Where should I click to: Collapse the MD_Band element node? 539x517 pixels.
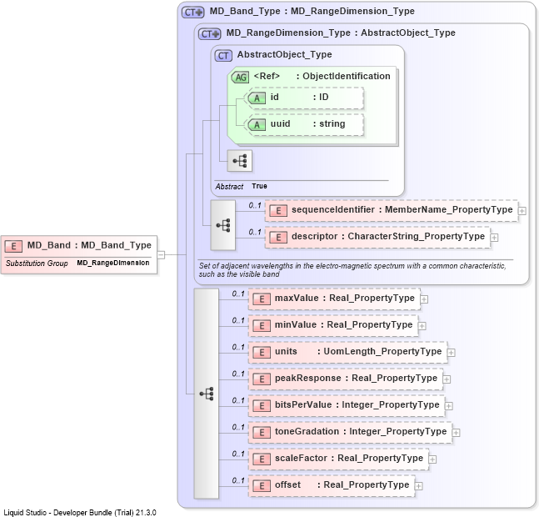click(x=161, y=255)
